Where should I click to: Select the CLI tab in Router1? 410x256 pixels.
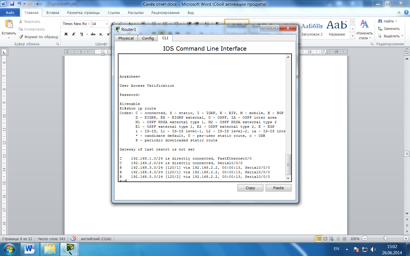click(x=165, y=38)
